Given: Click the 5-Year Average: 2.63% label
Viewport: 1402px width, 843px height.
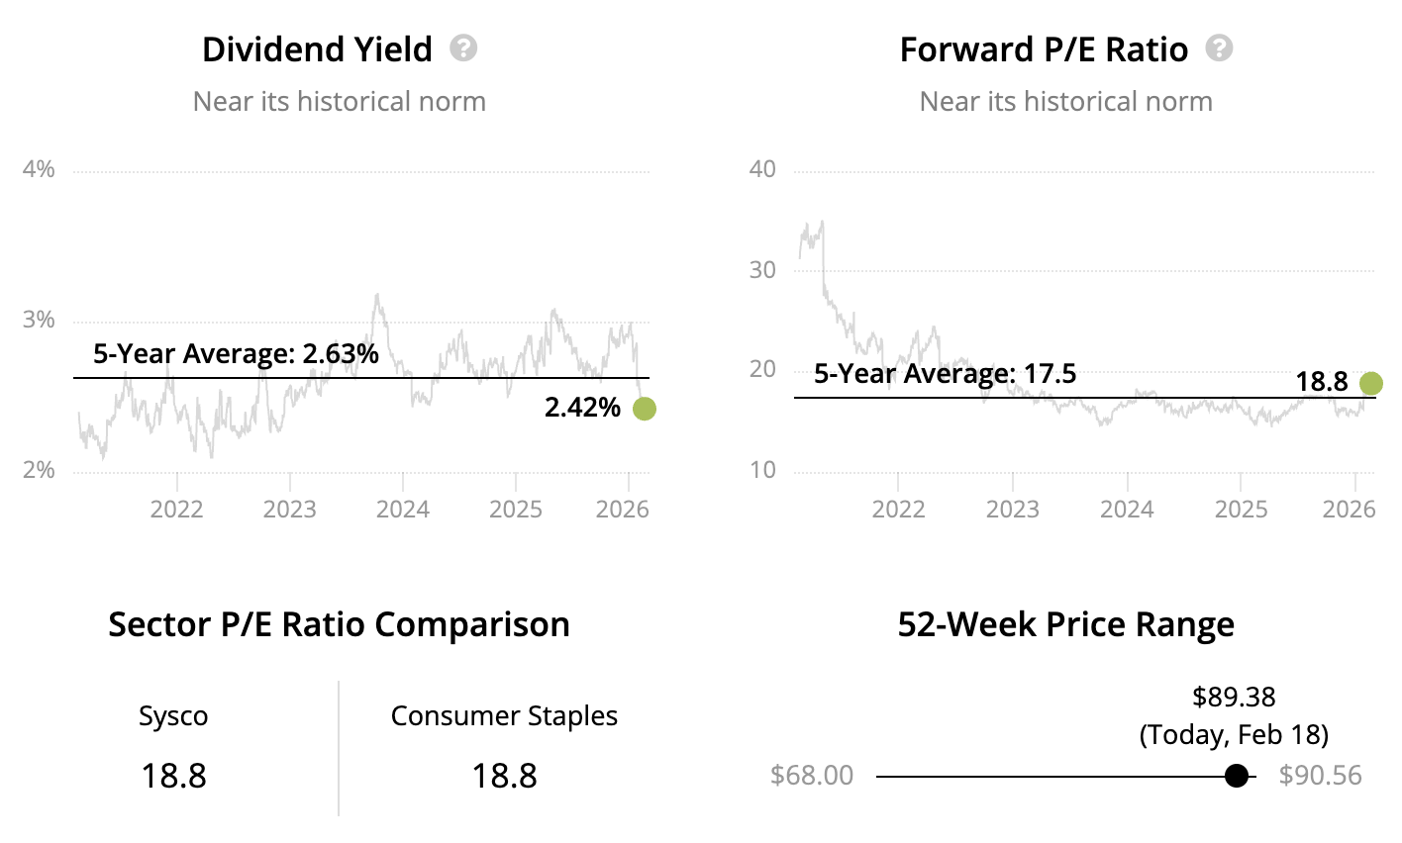Looking at the screenshot, I should (236, 354).
